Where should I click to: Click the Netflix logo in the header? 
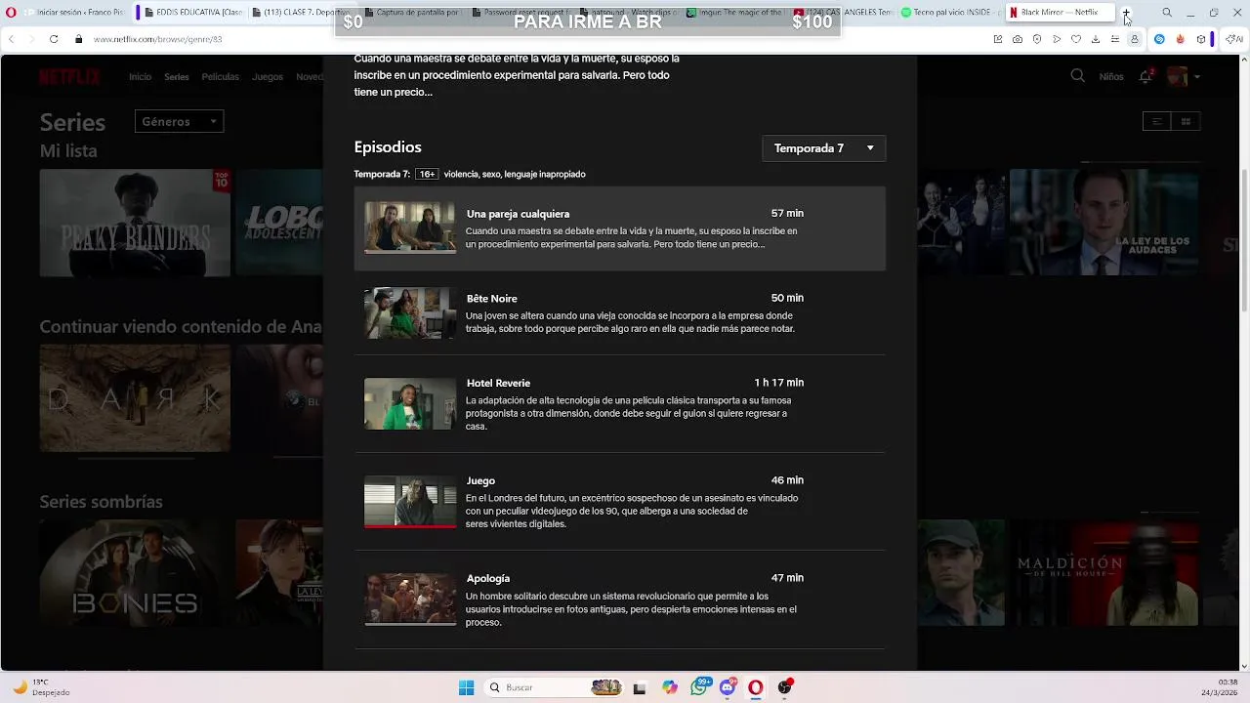[x=69, y=77]
